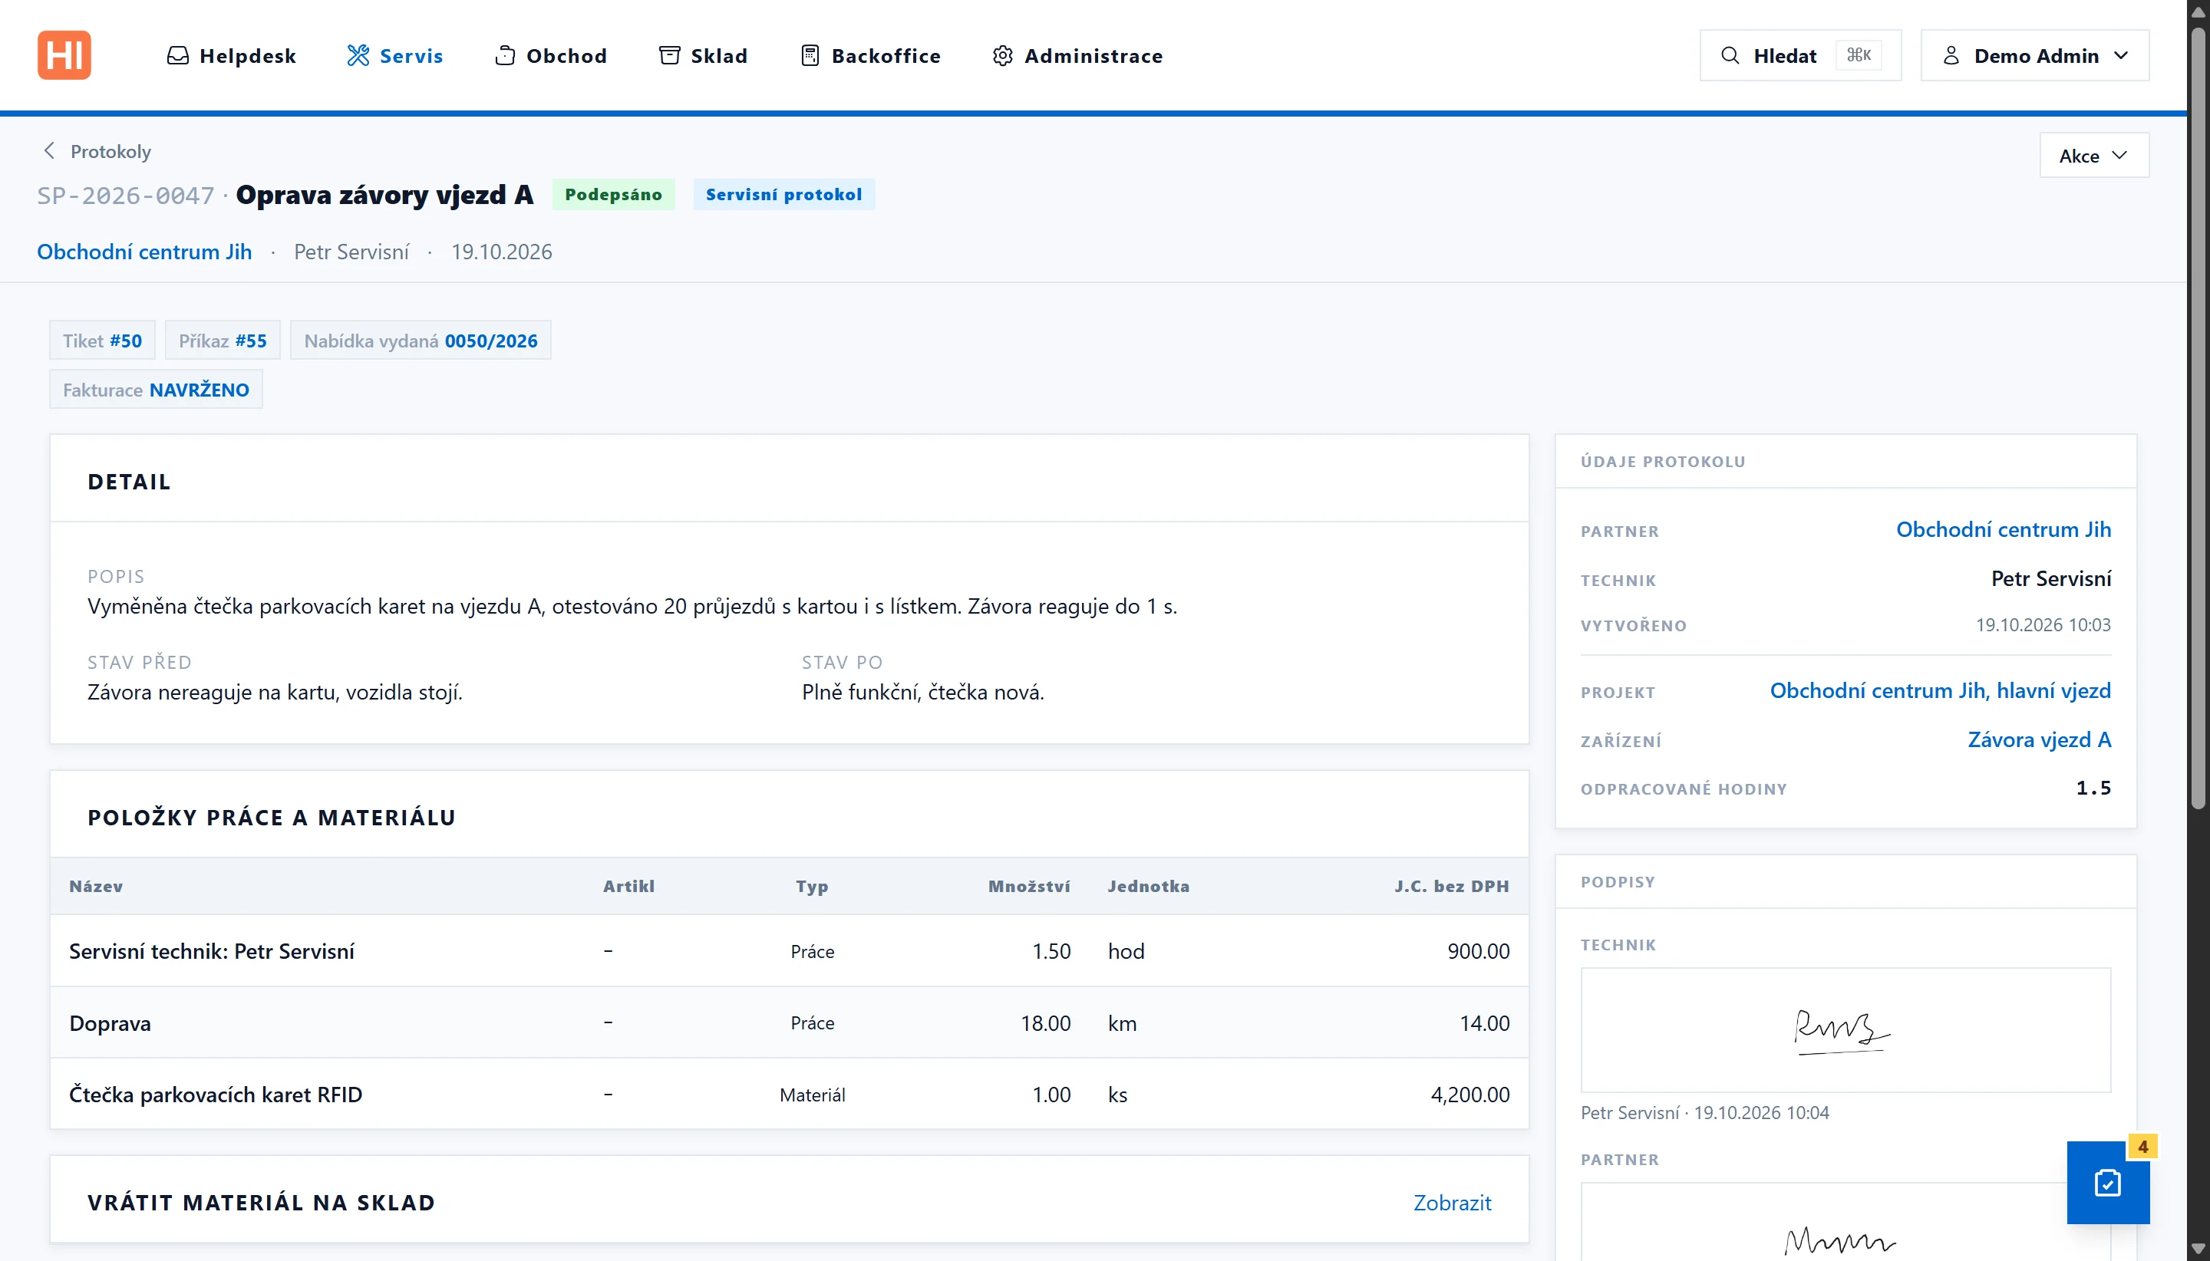Click the Servisní protokol type badge
This screenshot has height=1261, width=2210.
click(784, 194)
